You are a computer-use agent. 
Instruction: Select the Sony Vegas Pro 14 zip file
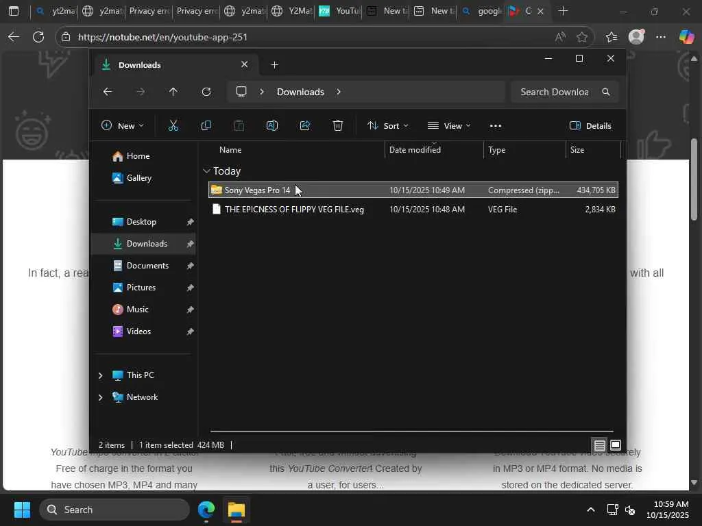(x=413, y=190)
